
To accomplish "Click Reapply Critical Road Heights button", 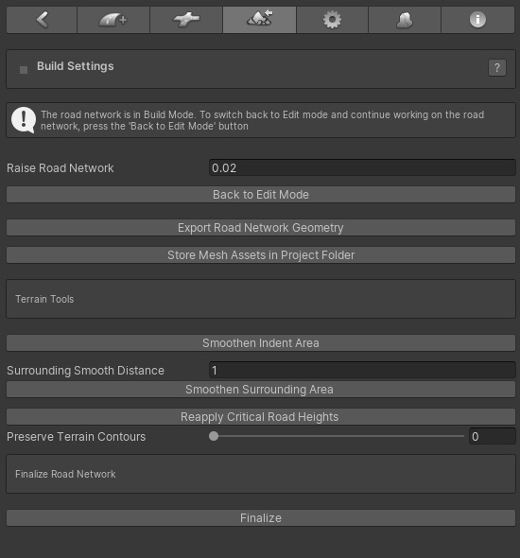I will coord(261,417).
